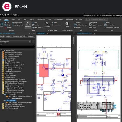Open the left editor tab list dropdown
The height and width of the screenshot is (122, 122).
pyautogui.click(x=74, y=33)
